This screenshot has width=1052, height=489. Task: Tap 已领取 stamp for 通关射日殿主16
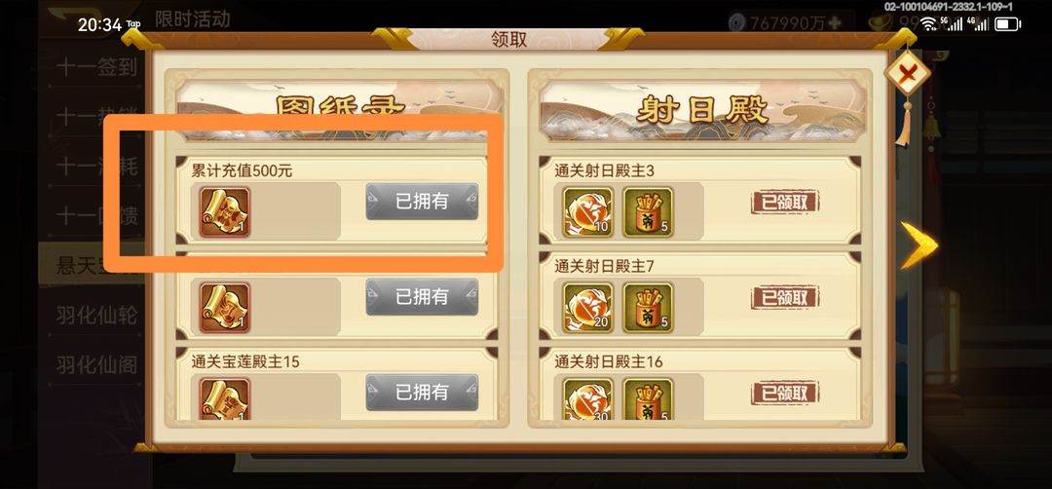click(785, 393)
